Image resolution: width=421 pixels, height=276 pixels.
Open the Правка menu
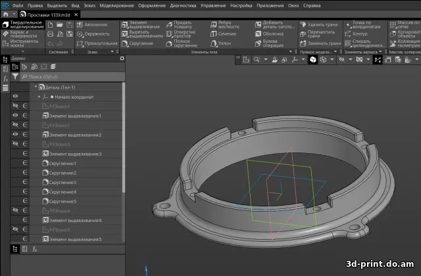(x=35, y=5)
